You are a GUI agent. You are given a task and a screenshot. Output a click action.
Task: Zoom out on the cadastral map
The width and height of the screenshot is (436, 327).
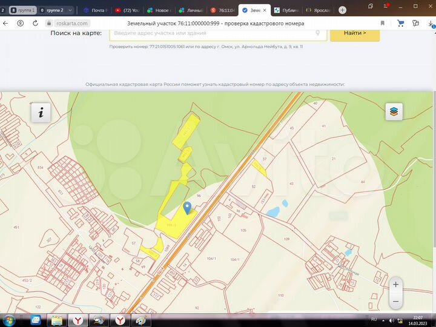[395, 301]
